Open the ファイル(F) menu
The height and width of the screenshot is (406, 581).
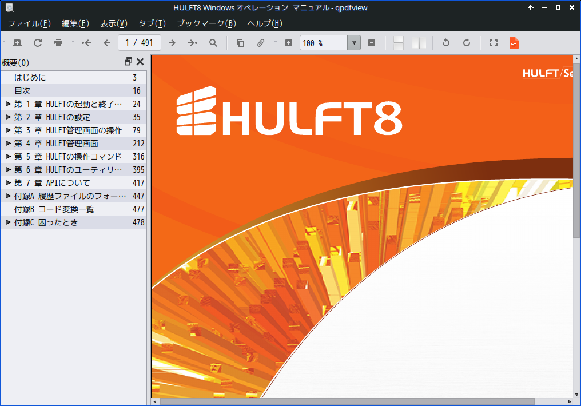pyautogui.click(x=29, y=23)
